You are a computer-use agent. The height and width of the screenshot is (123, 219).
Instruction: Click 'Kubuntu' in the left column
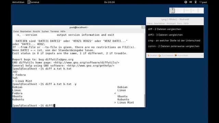pyautogui.click(x=18, y=99)
